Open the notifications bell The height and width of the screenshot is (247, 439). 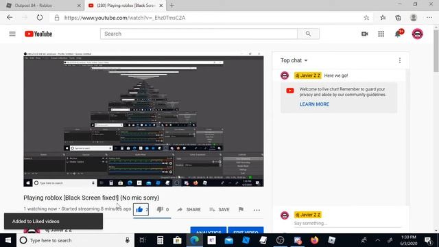click(398, 34)
